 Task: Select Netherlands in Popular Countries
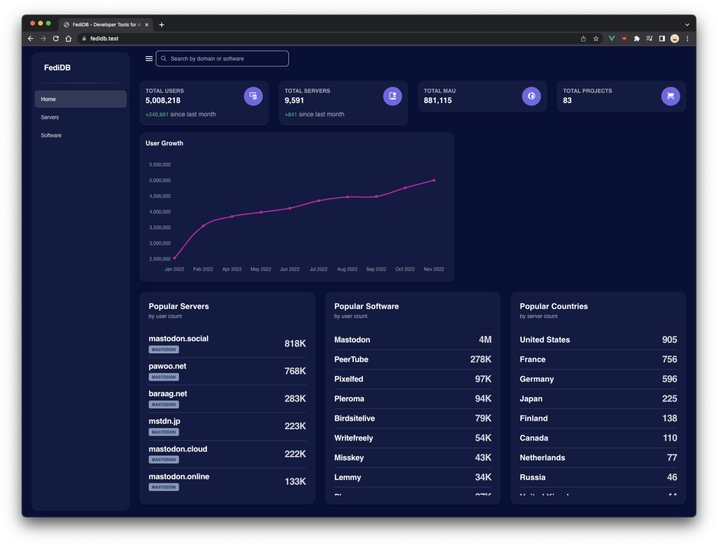599,458
